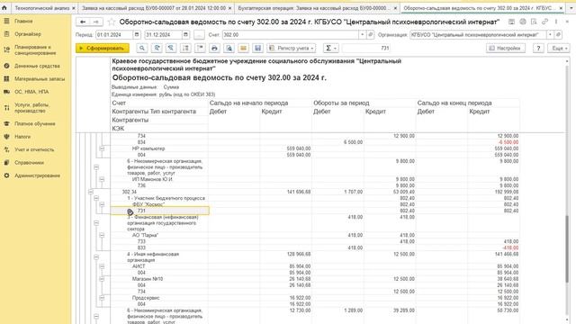Open Планирование и санкционирование section
Viewport: 576px width, 324px height.
(x=35, y=50)
